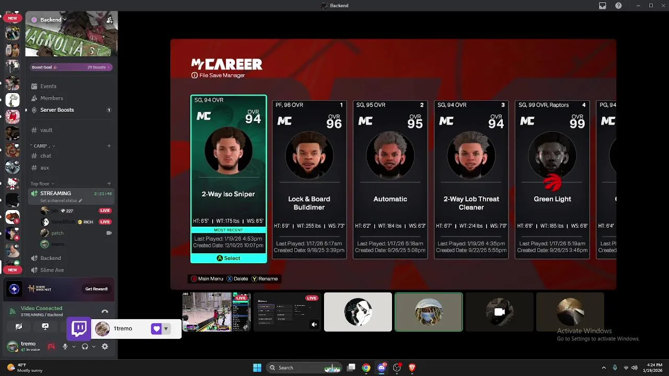Click the share screen icon

(45, 327)
